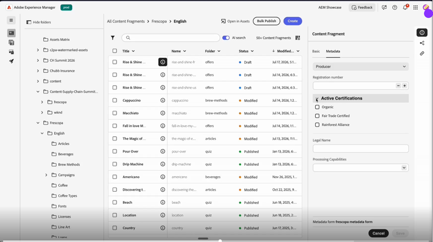The width and height of the screenshot is (433, 242).
Task: Click the Legal Name input field
Action: [361, 148]
